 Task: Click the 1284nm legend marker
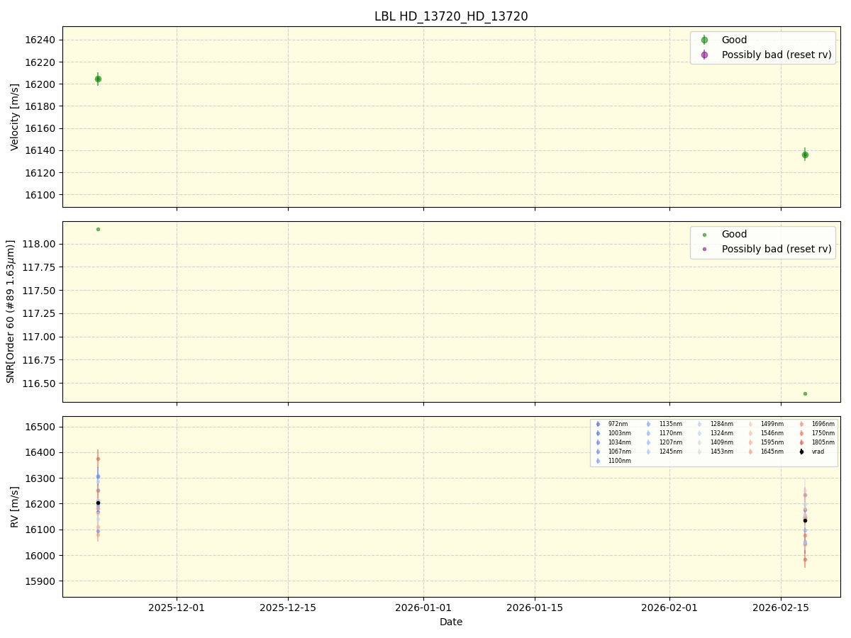(x=699, y=424)
